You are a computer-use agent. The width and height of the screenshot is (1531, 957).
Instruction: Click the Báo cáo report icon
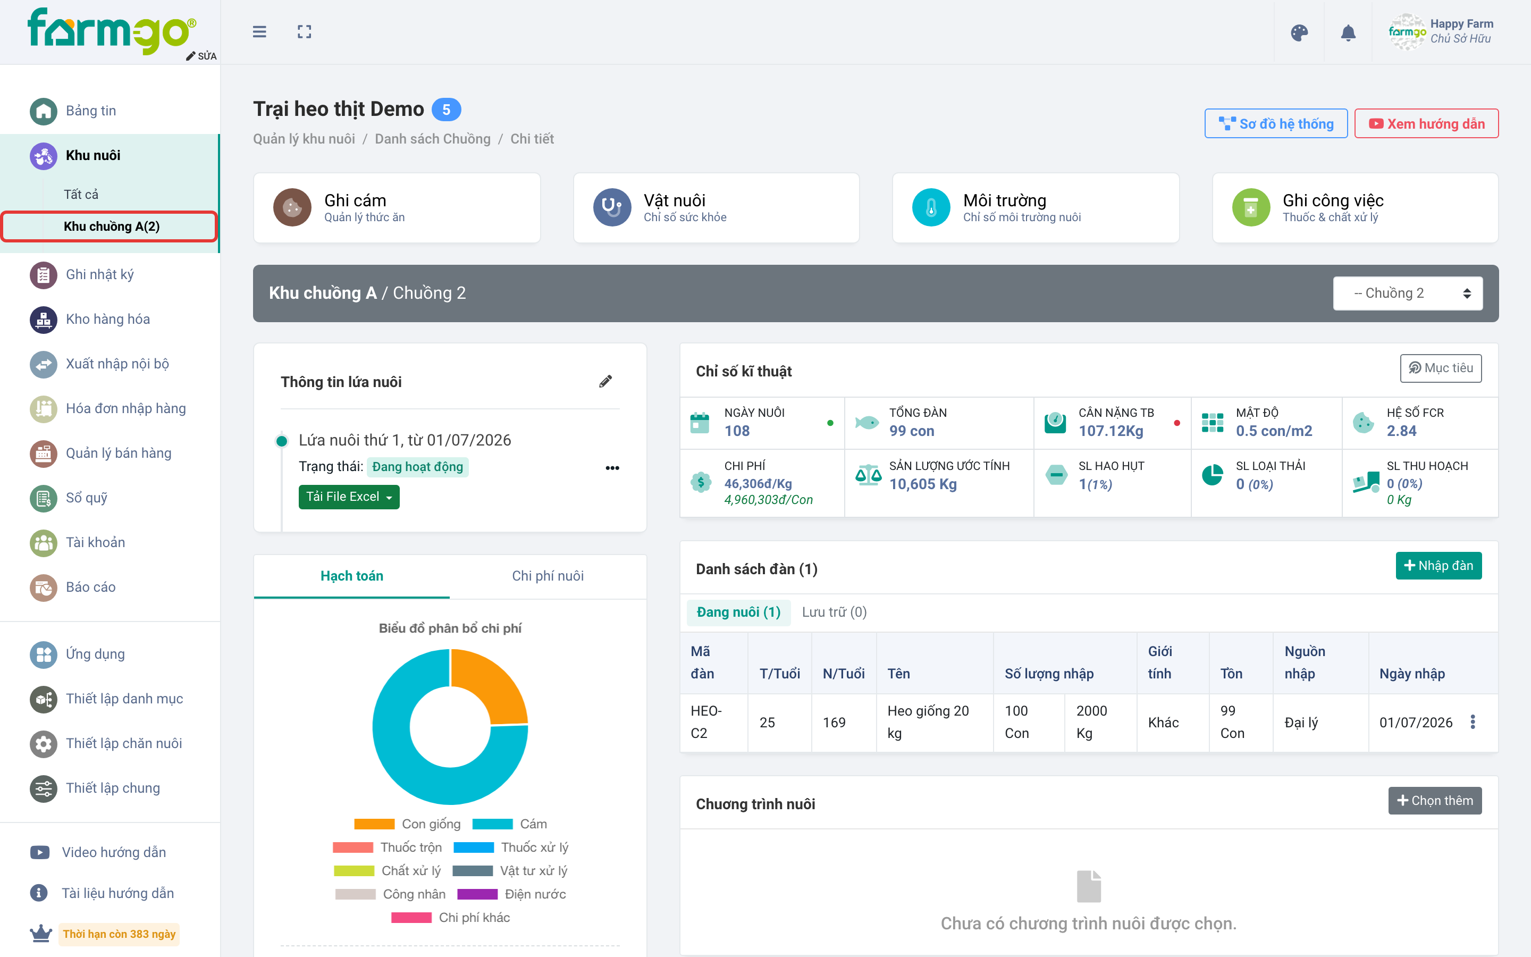click(x=43, y=587)
